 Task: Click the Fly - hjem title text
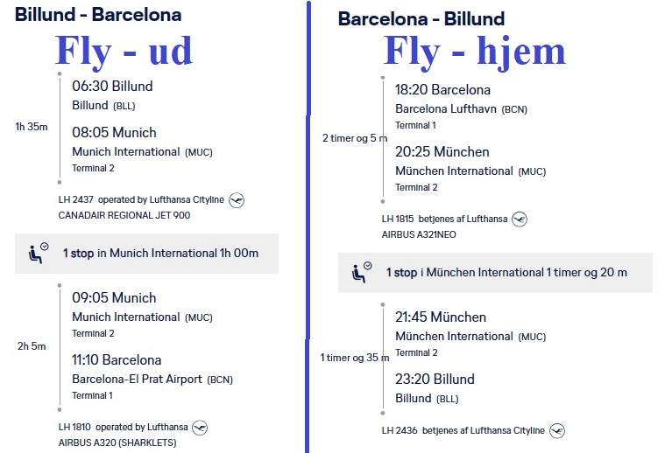click(x=474, y=52)
